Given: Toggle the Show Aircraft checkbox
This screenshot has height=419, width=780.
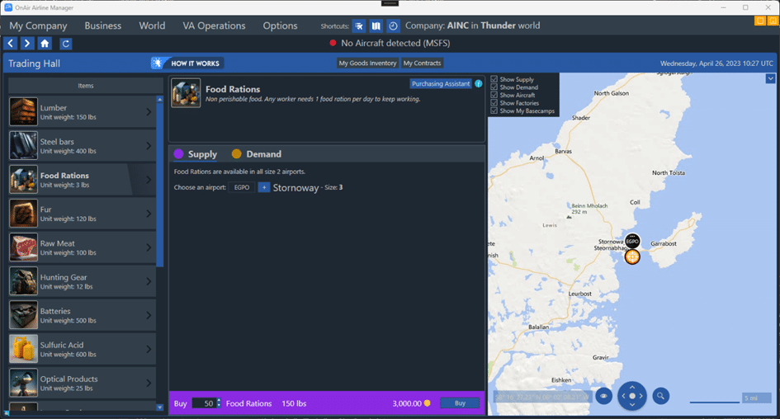Looking at the screenshot, I should click(x=494, y=95).
